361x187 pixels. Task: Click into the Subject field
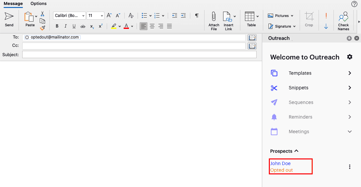(139, 54)
